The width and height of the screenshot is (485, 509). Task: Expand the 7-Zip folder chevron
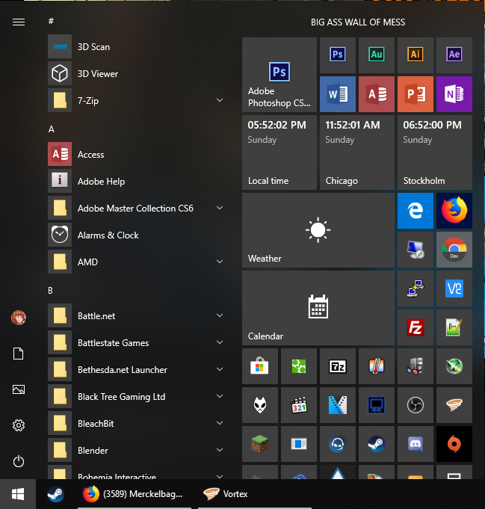(220, 100)
